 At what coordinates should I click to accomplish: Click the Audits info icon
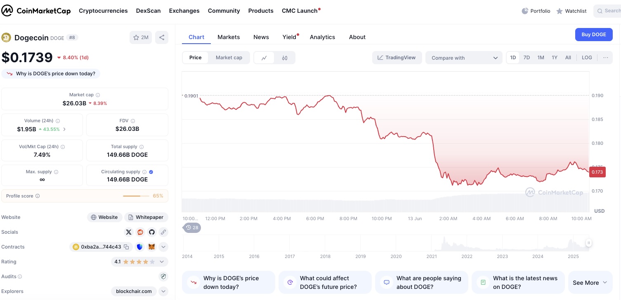(20, 277)
